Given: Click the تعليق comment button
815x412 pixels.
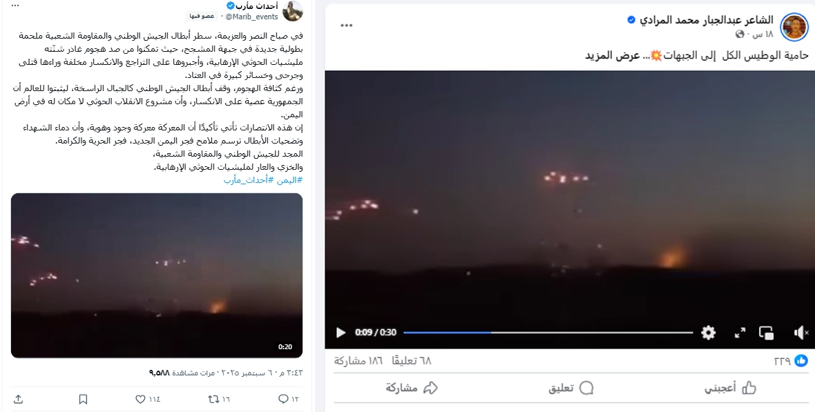Looking at the screenshot, I should point(571,388).
